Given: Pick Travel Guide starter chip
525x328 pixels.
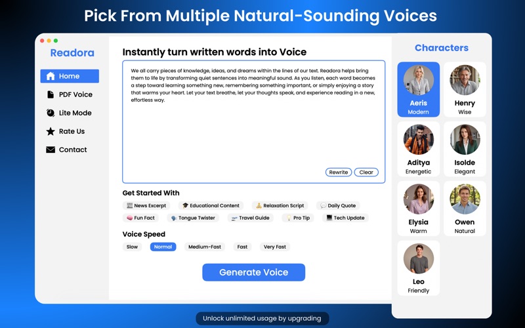Looking at the screenshot, I should [x=251, y=218].
